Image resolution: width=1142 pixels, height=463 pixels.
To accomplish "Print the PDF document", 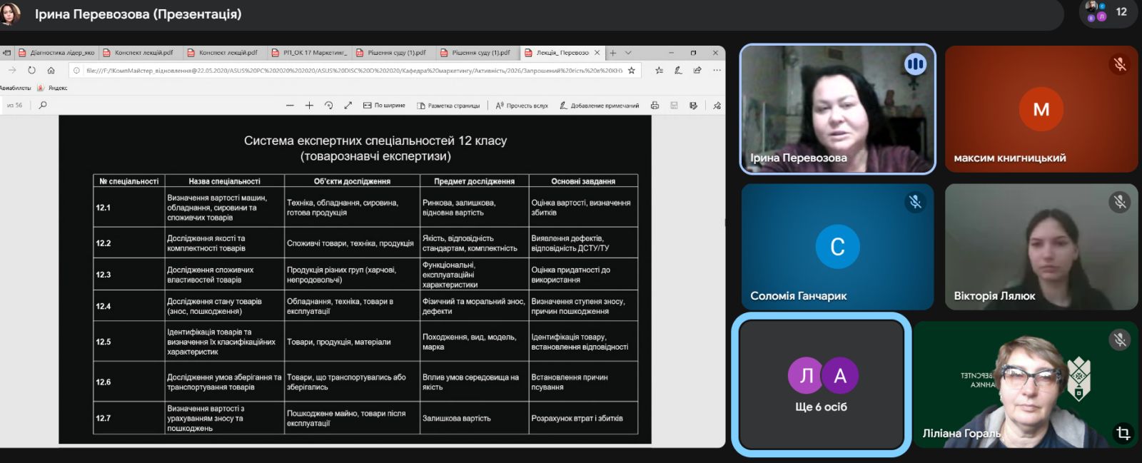I will (655, 106).
